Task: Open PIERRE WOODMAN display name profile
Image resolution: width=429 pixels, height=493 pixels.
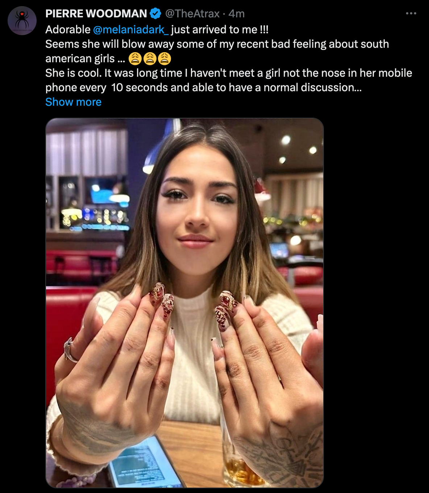Action: (96, 14)
